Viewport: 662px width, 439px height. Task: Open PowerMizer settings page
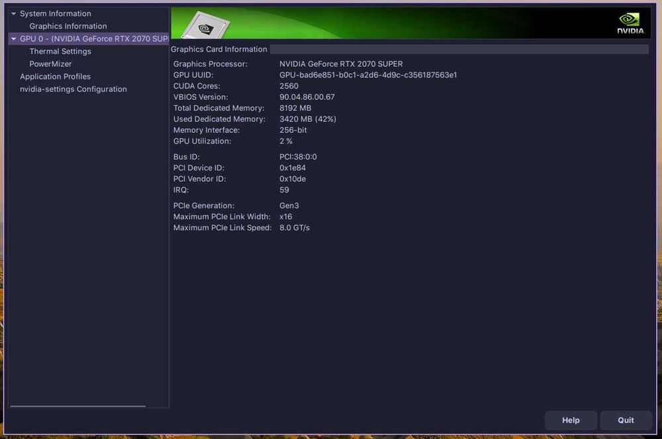pyautogui.click(x=50, y=64)
